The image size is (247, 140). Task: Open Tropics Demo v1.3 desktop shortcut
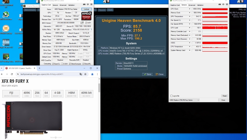tap(6, 44)
